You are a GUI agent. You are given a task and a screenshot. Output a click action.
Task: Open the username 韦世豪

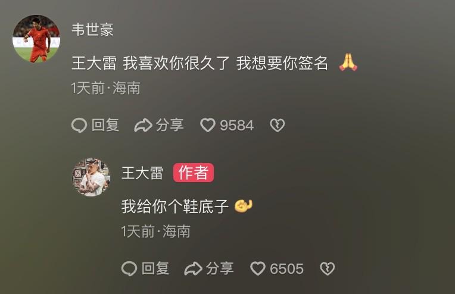(x=92, y=30)
